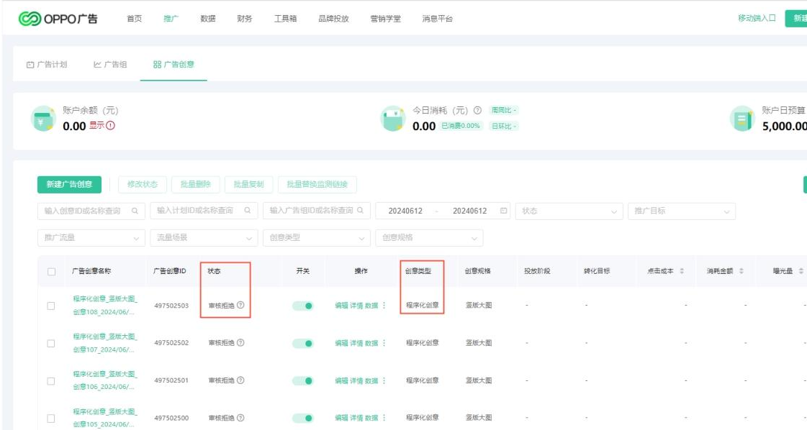Click the start date 20240612 field
Image resolution: width=807 pixels, height=430 pixels.
point(405,211)
